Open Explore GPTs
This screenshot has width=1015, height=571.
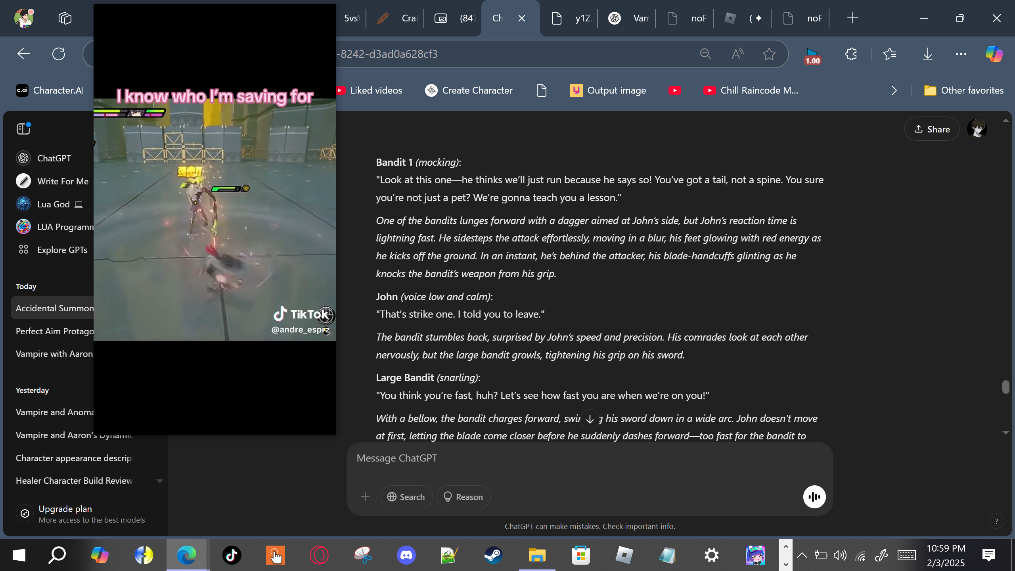pyautogui.click(x=52, y=250)
